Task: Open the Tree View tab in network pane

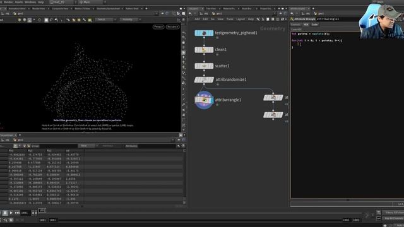Action: [x=211, y=8]
